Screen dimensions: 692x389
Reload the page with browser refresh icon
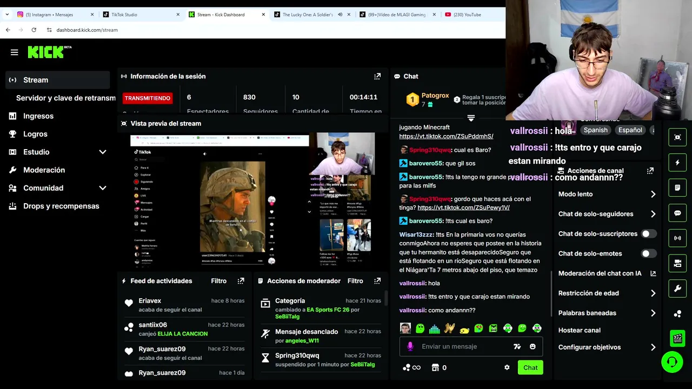pos(34,30)
